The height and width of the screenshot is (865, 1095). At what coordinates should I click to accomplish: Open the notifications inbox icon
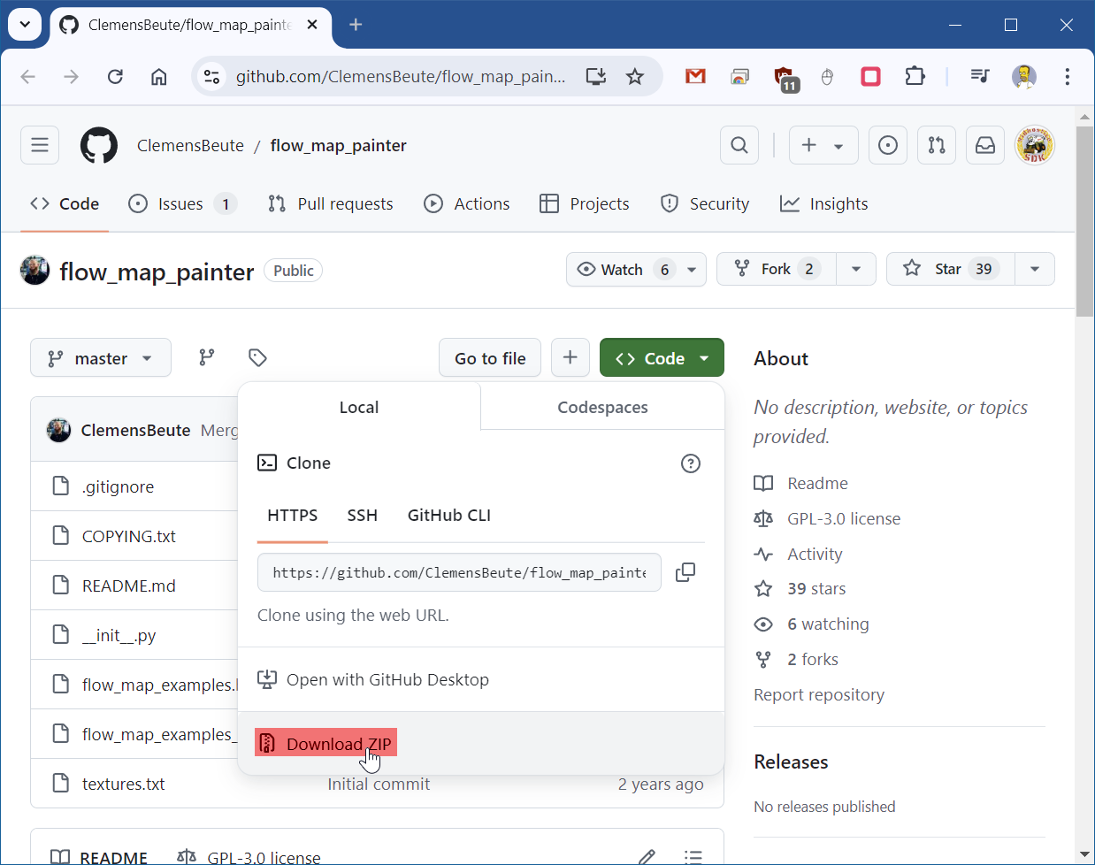(x=985, y=145)
